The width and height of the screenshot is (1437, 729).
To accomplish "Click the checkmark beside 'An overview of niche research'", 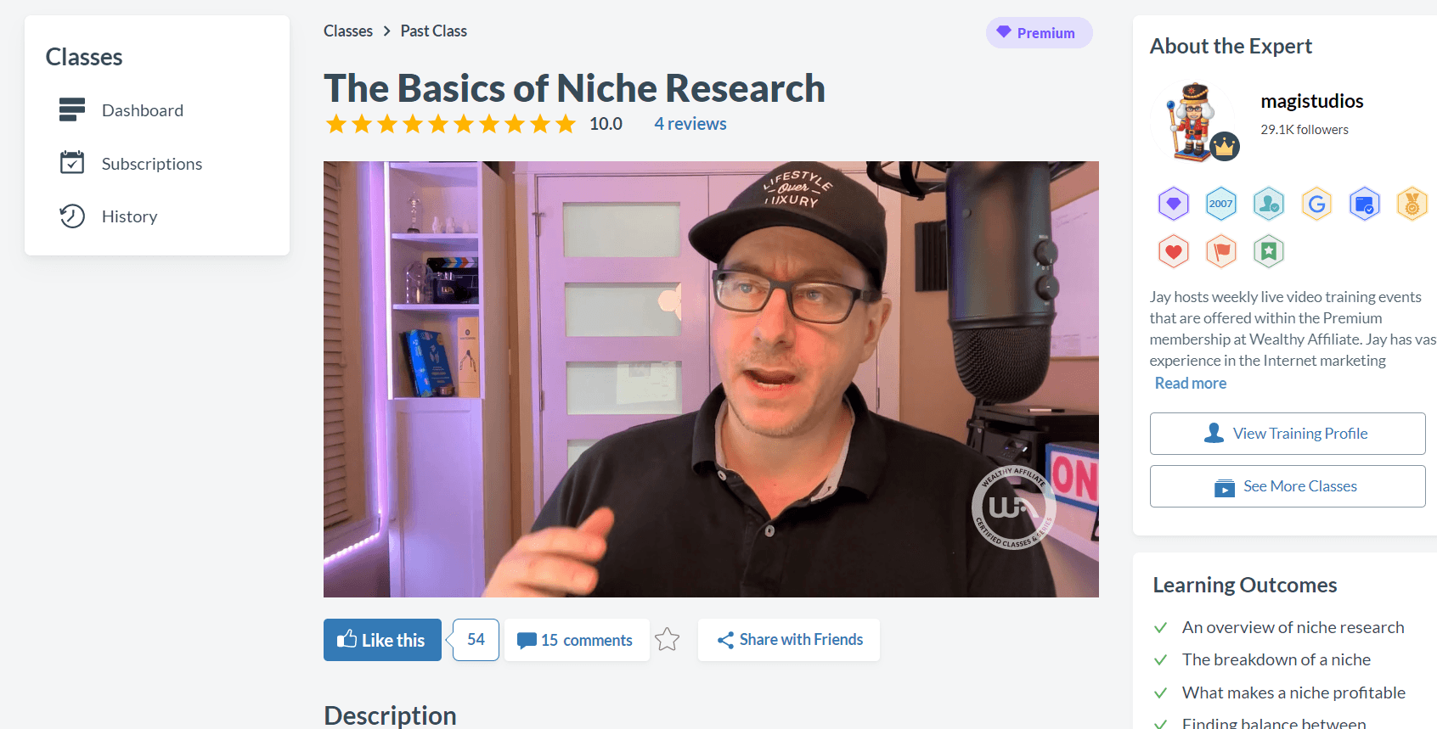I will [1161, 628].
